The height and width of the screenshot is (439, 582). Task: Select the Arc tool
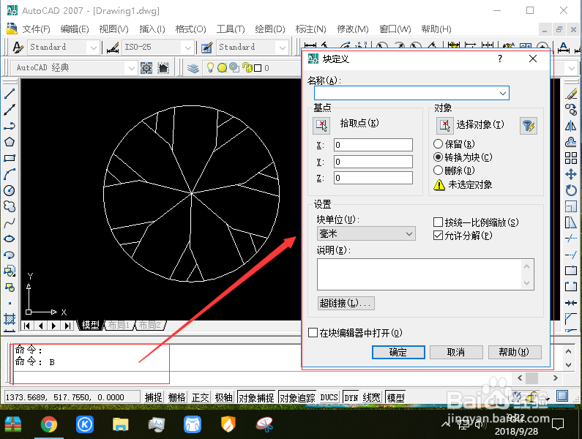[10, 174]
